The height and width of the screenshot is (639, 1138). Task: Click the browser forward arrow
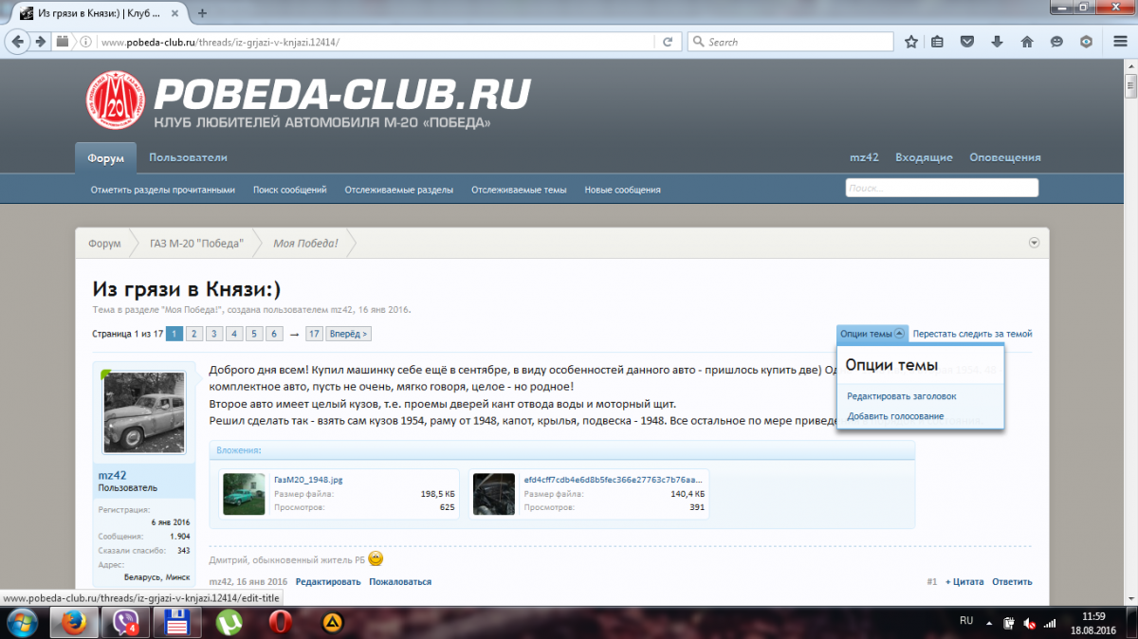point(40,42)
